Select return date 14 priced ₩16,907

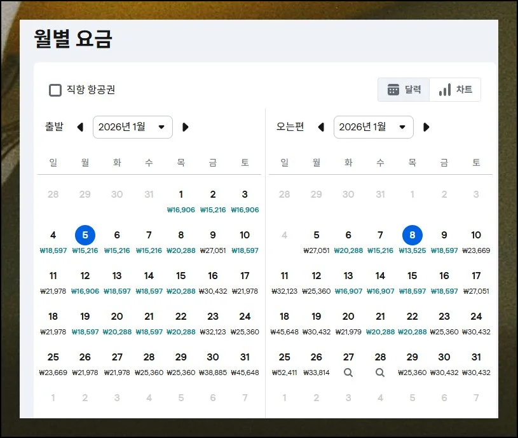click(x=380, y=282)
